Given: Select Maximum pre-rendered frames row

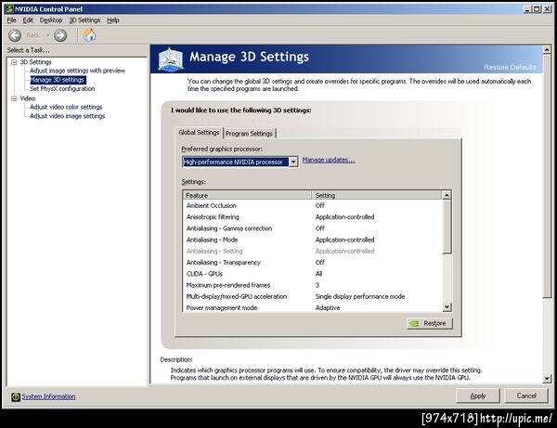Looking at the screenshot, I should [313, 285].
